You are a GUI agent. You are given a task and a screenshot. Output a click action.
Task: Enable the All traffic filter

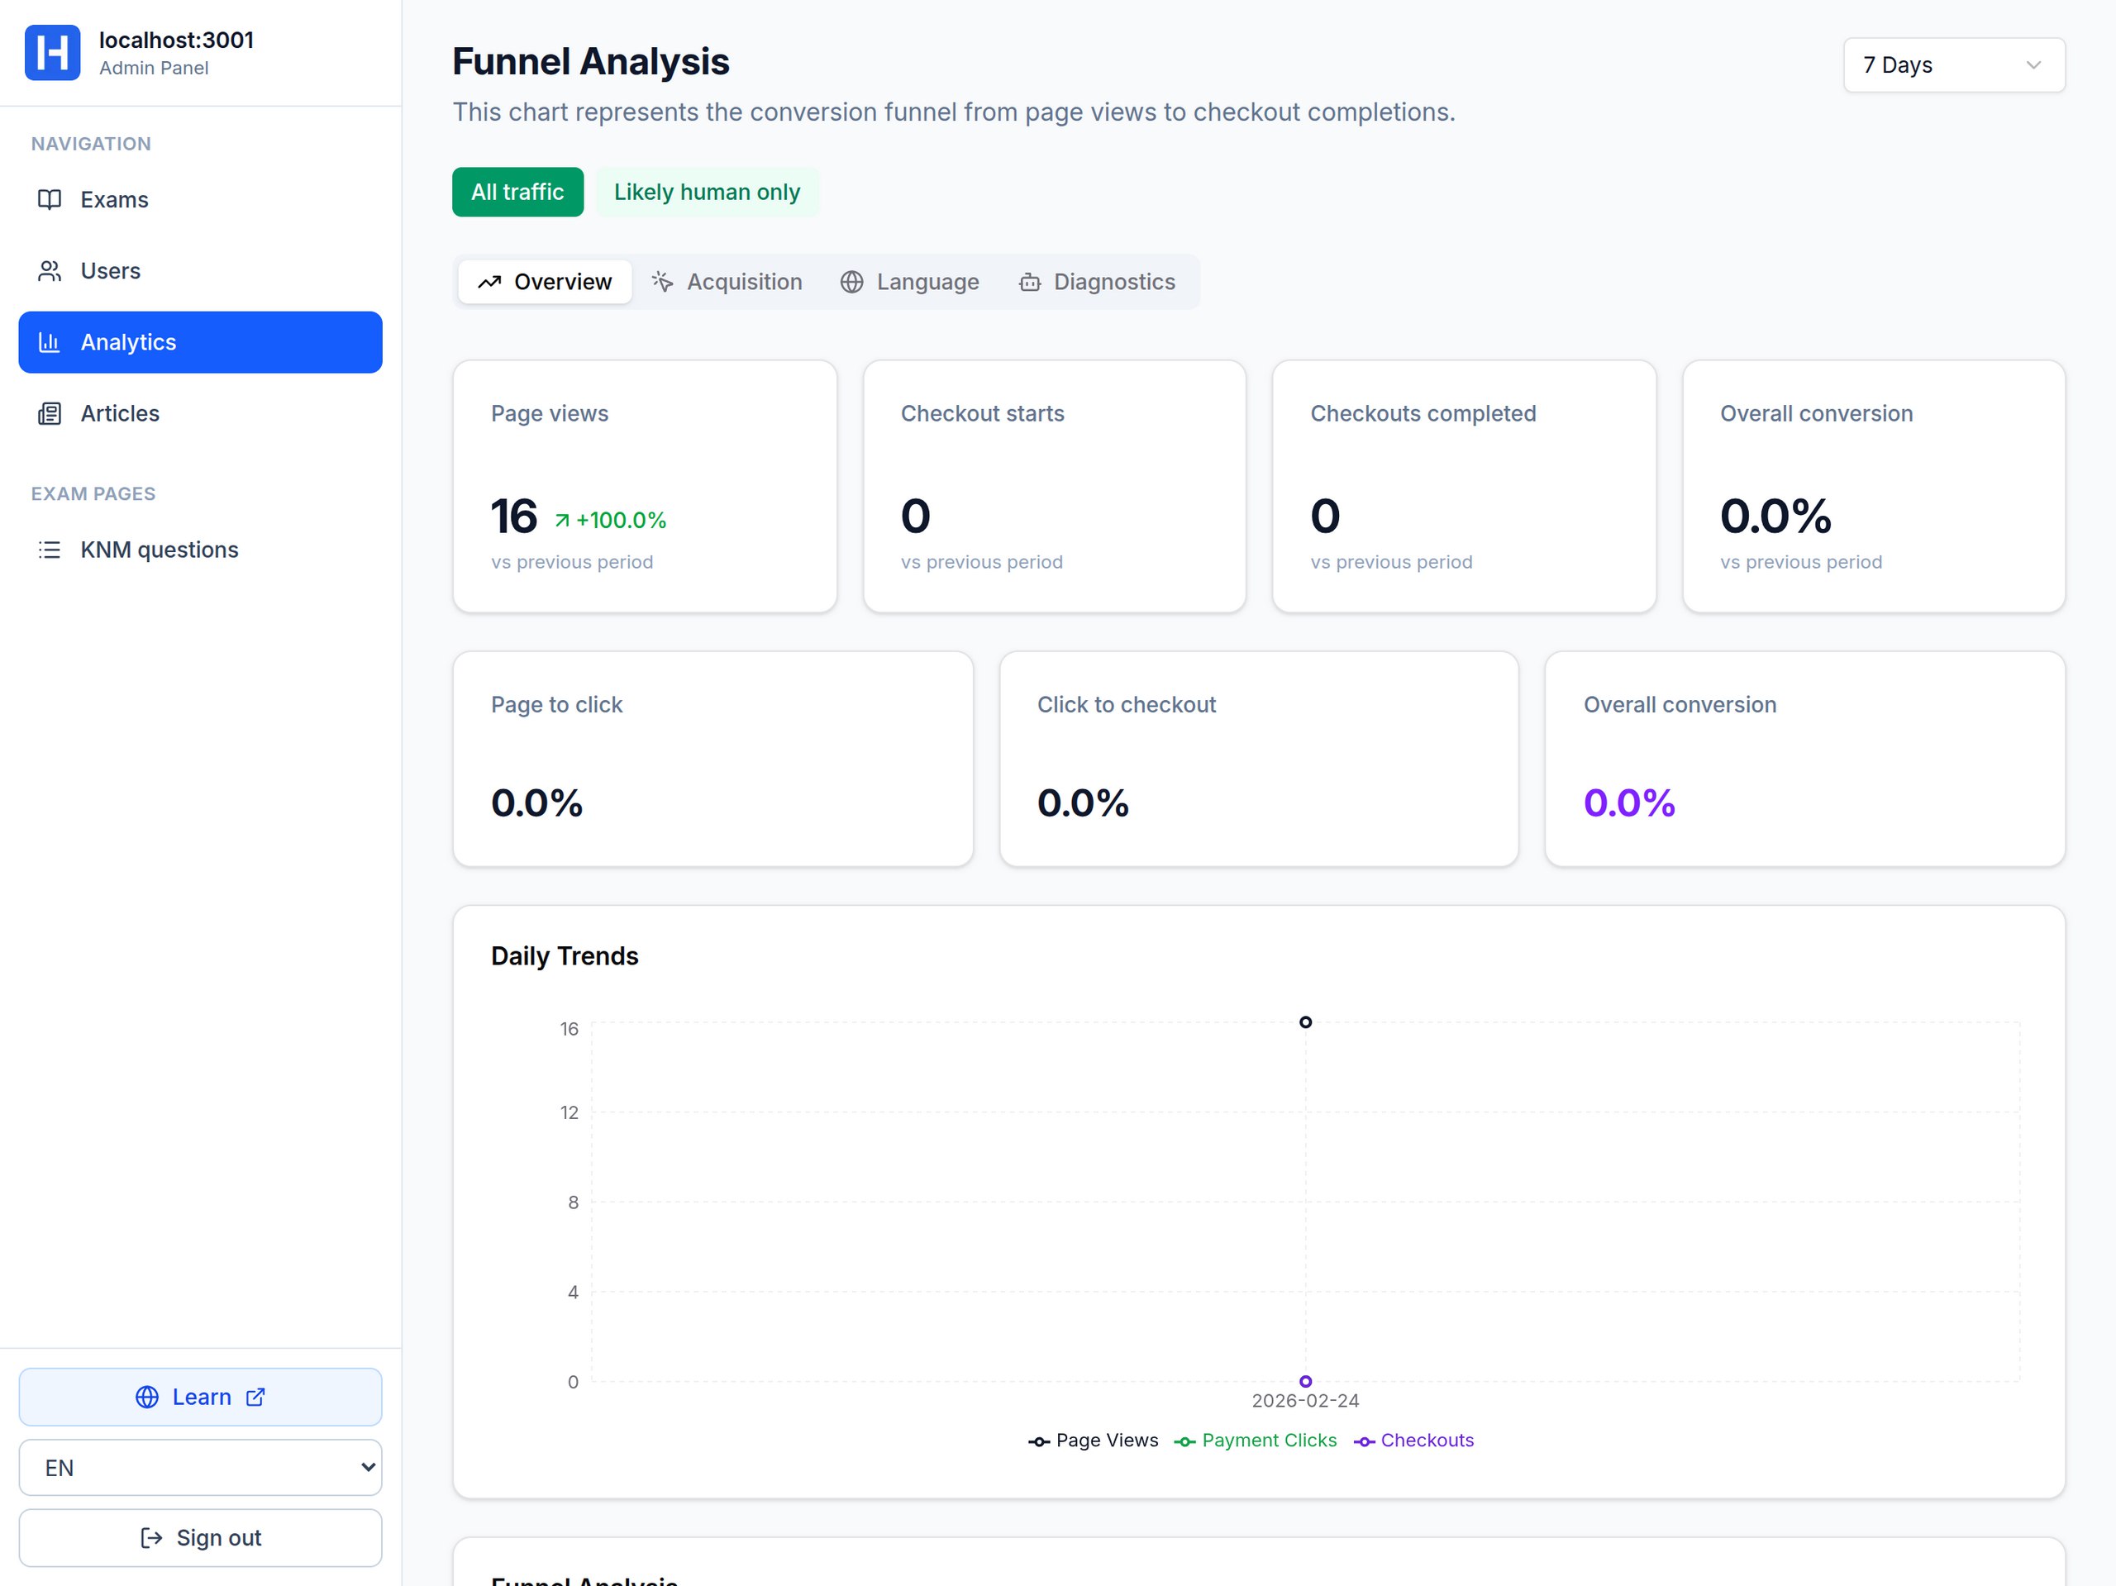pyautogui.click(x=517, y=193)
